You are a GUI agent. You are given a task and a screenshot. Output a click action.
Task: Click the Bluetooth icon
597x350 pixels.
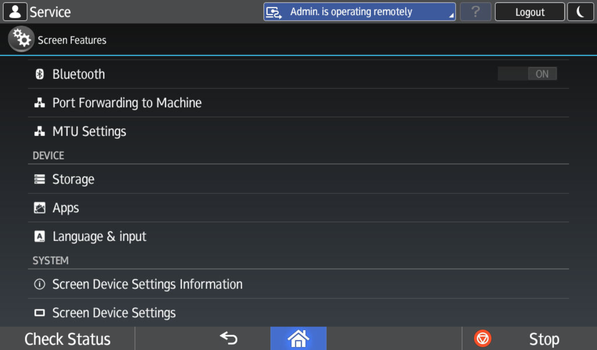click(40, 74)
